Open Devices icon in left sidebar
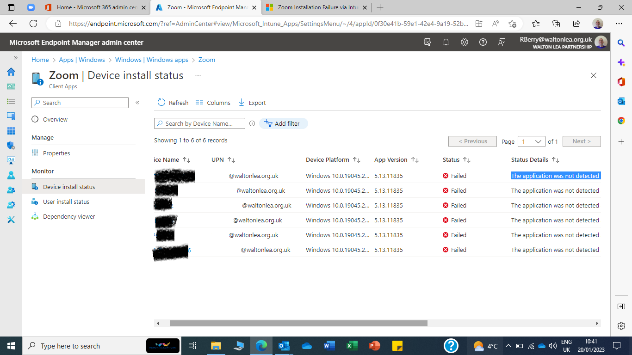This screenshot has height=355, width=632. [11, 116]
